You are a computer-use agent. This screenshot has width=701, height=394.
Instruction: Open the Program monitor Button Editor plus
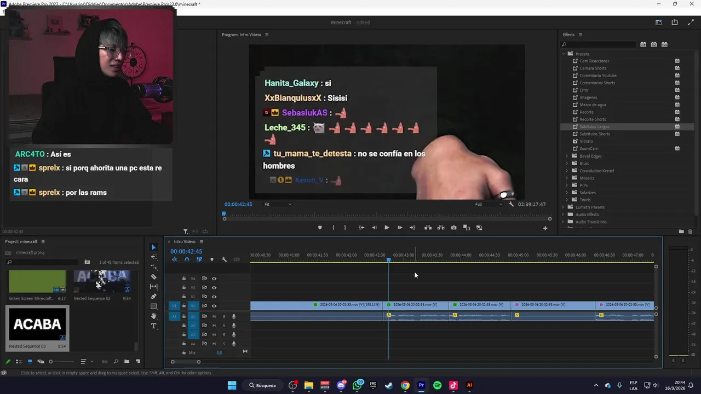click(x=545, y=228)
